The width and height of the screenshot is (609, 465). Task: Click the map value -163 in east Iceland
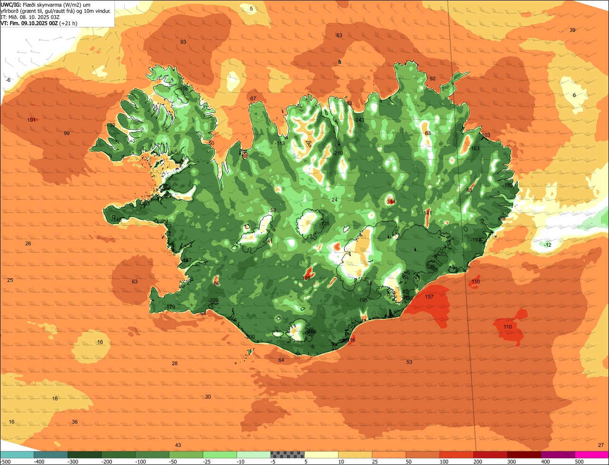tap(474, 149)
